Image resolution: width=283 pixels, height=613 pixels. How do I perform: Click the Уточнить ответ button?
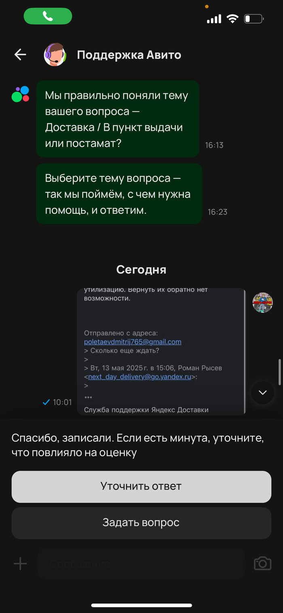click(x=141, y=486)
